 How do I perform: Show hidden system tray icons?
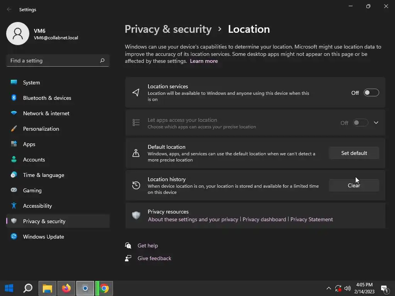329,288
